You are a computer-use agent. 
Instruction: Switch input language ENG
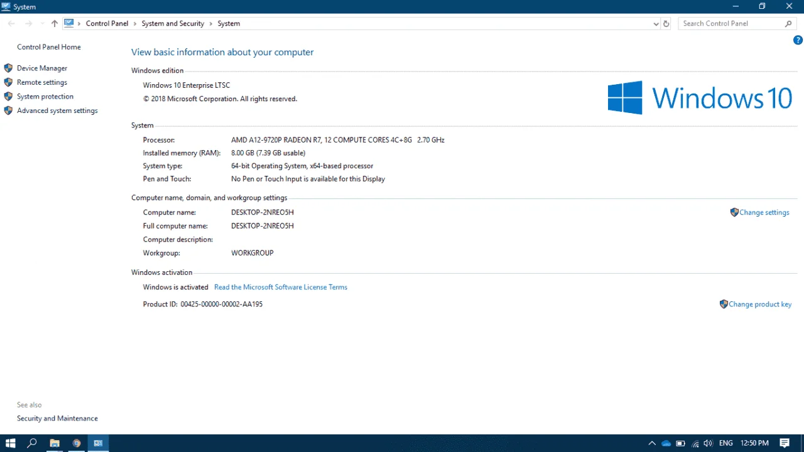(725, 443)
